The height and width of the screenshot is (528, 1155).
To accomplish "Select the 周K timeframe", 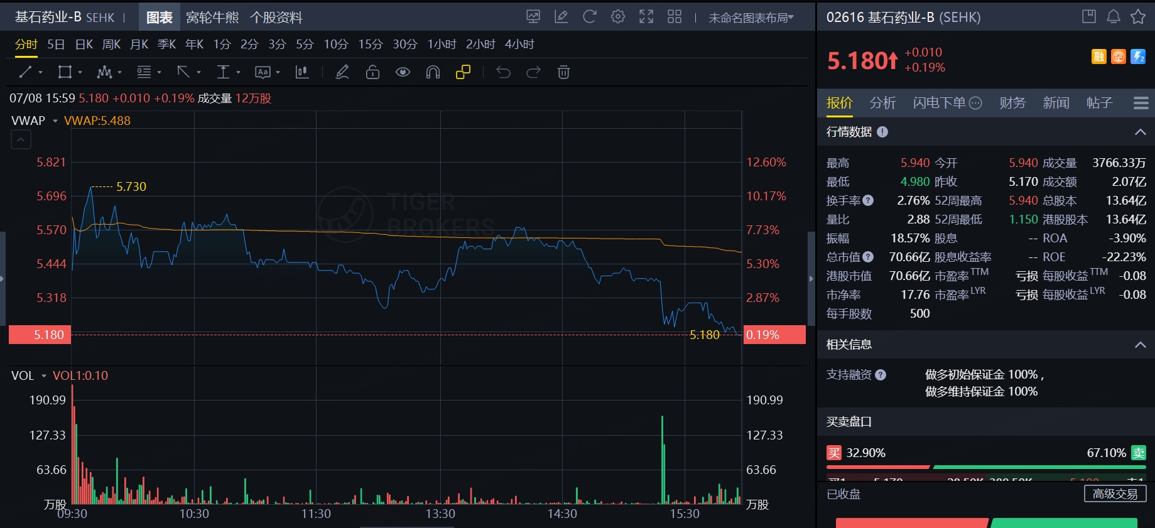I will (x=111, y=45).
